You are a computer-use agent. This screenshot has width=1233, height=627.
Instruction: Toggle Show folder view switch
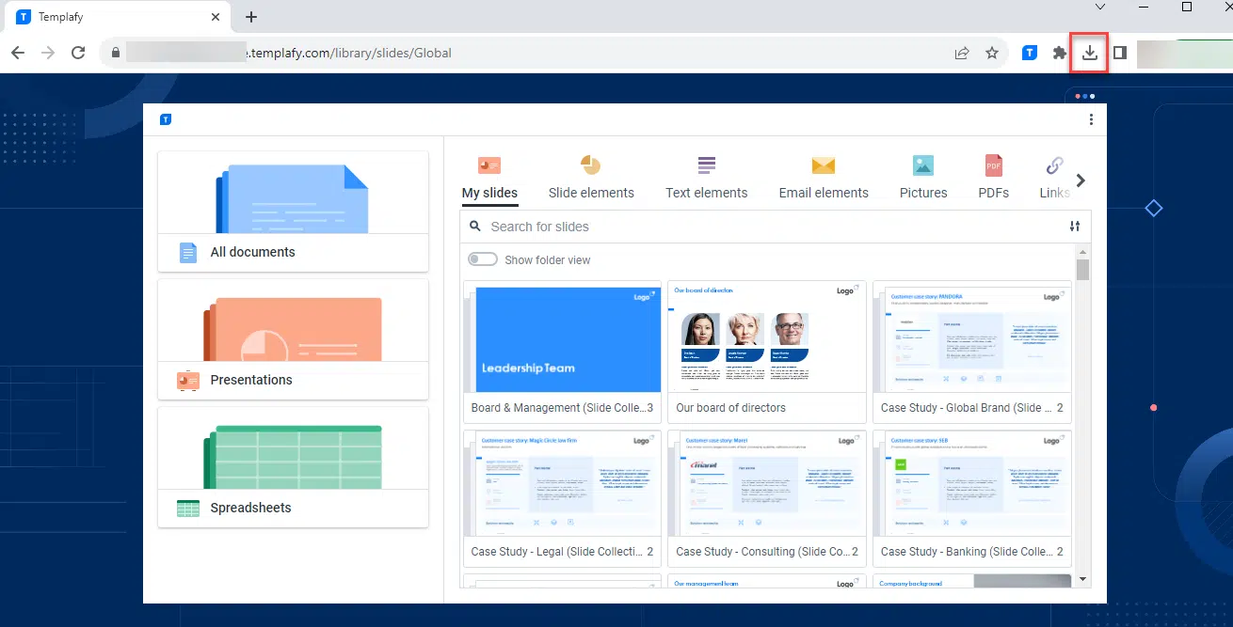click(483, 259)
